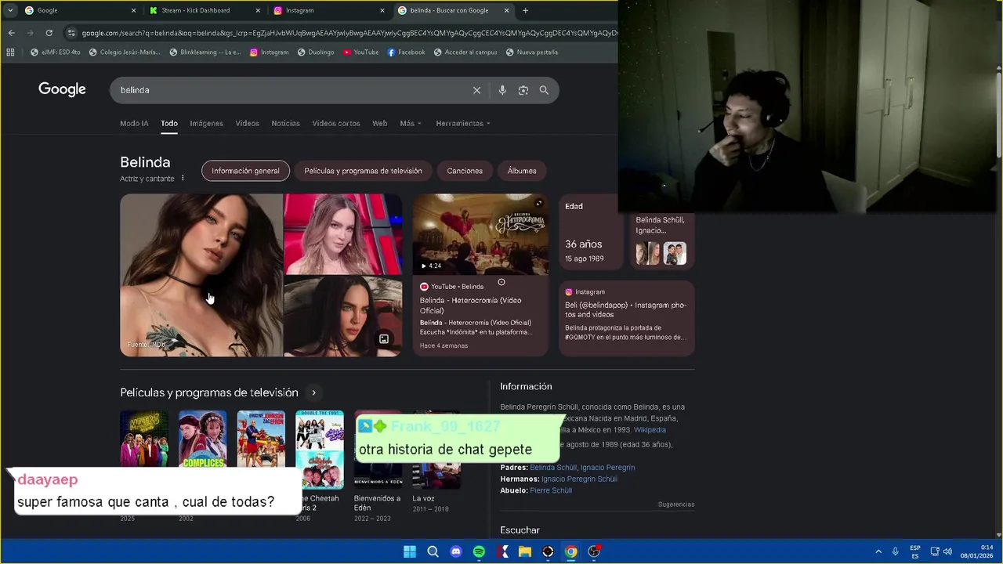Screen dimensions: 1003x564
Task: Open the tab search chevron in Chrome
Action: click(x=9, y=10)
